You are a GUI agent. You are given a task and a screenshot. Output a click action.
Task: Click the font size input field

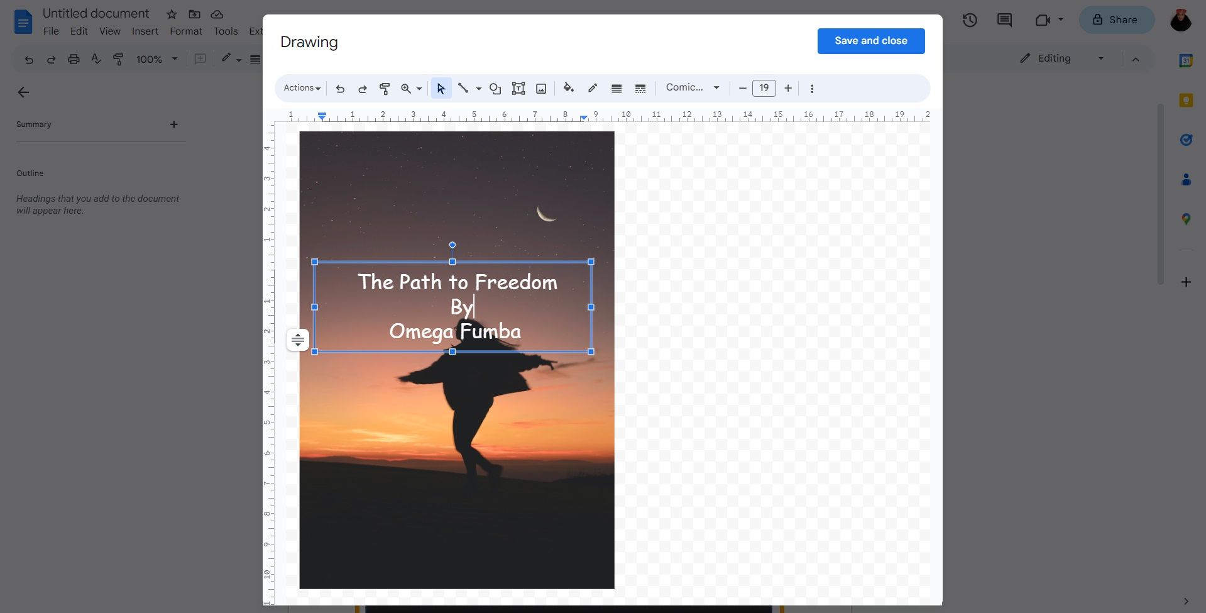764,88
